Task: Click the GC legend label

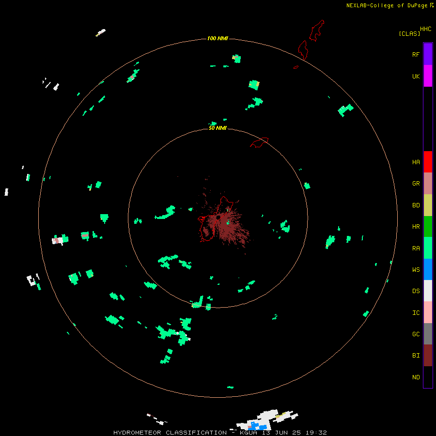Action: tap(416, 334)
